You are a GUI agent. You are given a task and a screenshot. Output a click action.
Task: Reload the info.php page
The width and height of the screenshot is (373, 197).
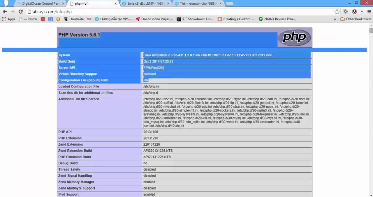point(20,12)
